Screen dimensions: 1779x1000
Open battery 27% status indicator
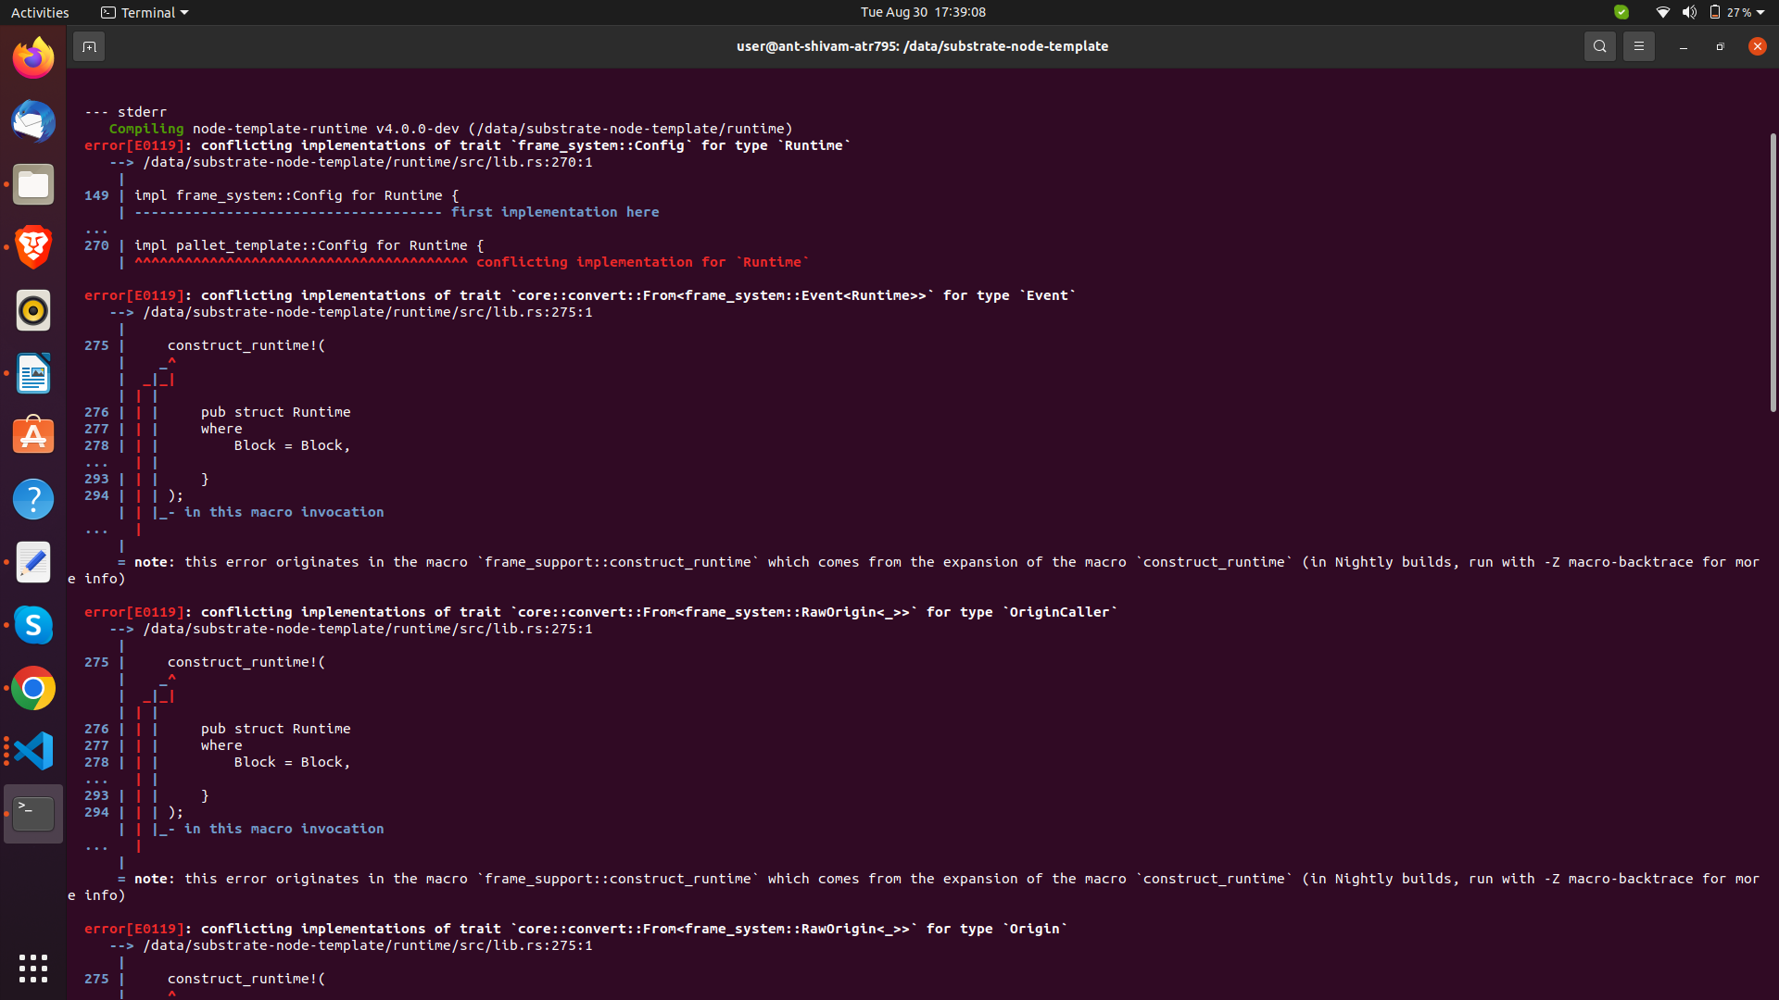[x=1731, y=12]
